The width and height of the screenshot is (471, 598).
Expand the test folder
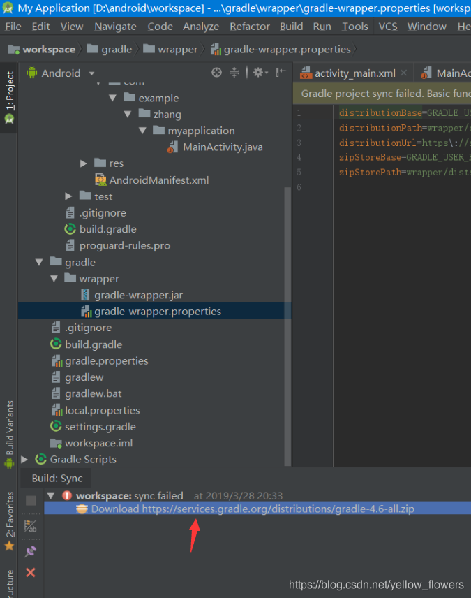68,196
